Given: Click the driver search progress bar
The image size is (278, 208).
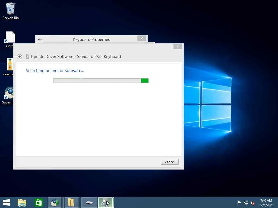Looking at the screenshot, I should click(x=101, y=80).
